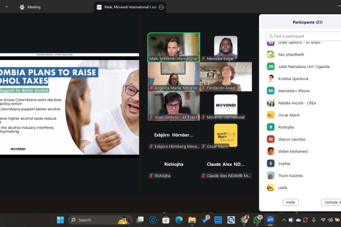Click Sharon Sánchez's SS avatar icon

tap(270, 139)
